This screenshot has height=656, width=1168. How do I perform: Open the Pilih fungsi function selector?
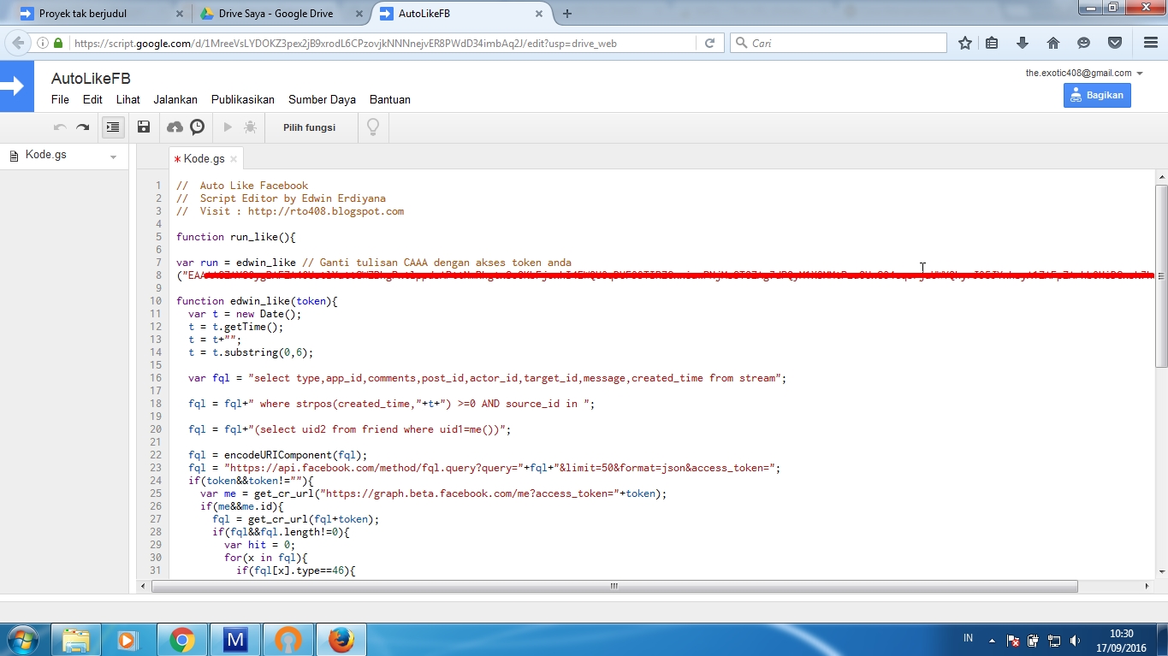click(x=309, y=127)
